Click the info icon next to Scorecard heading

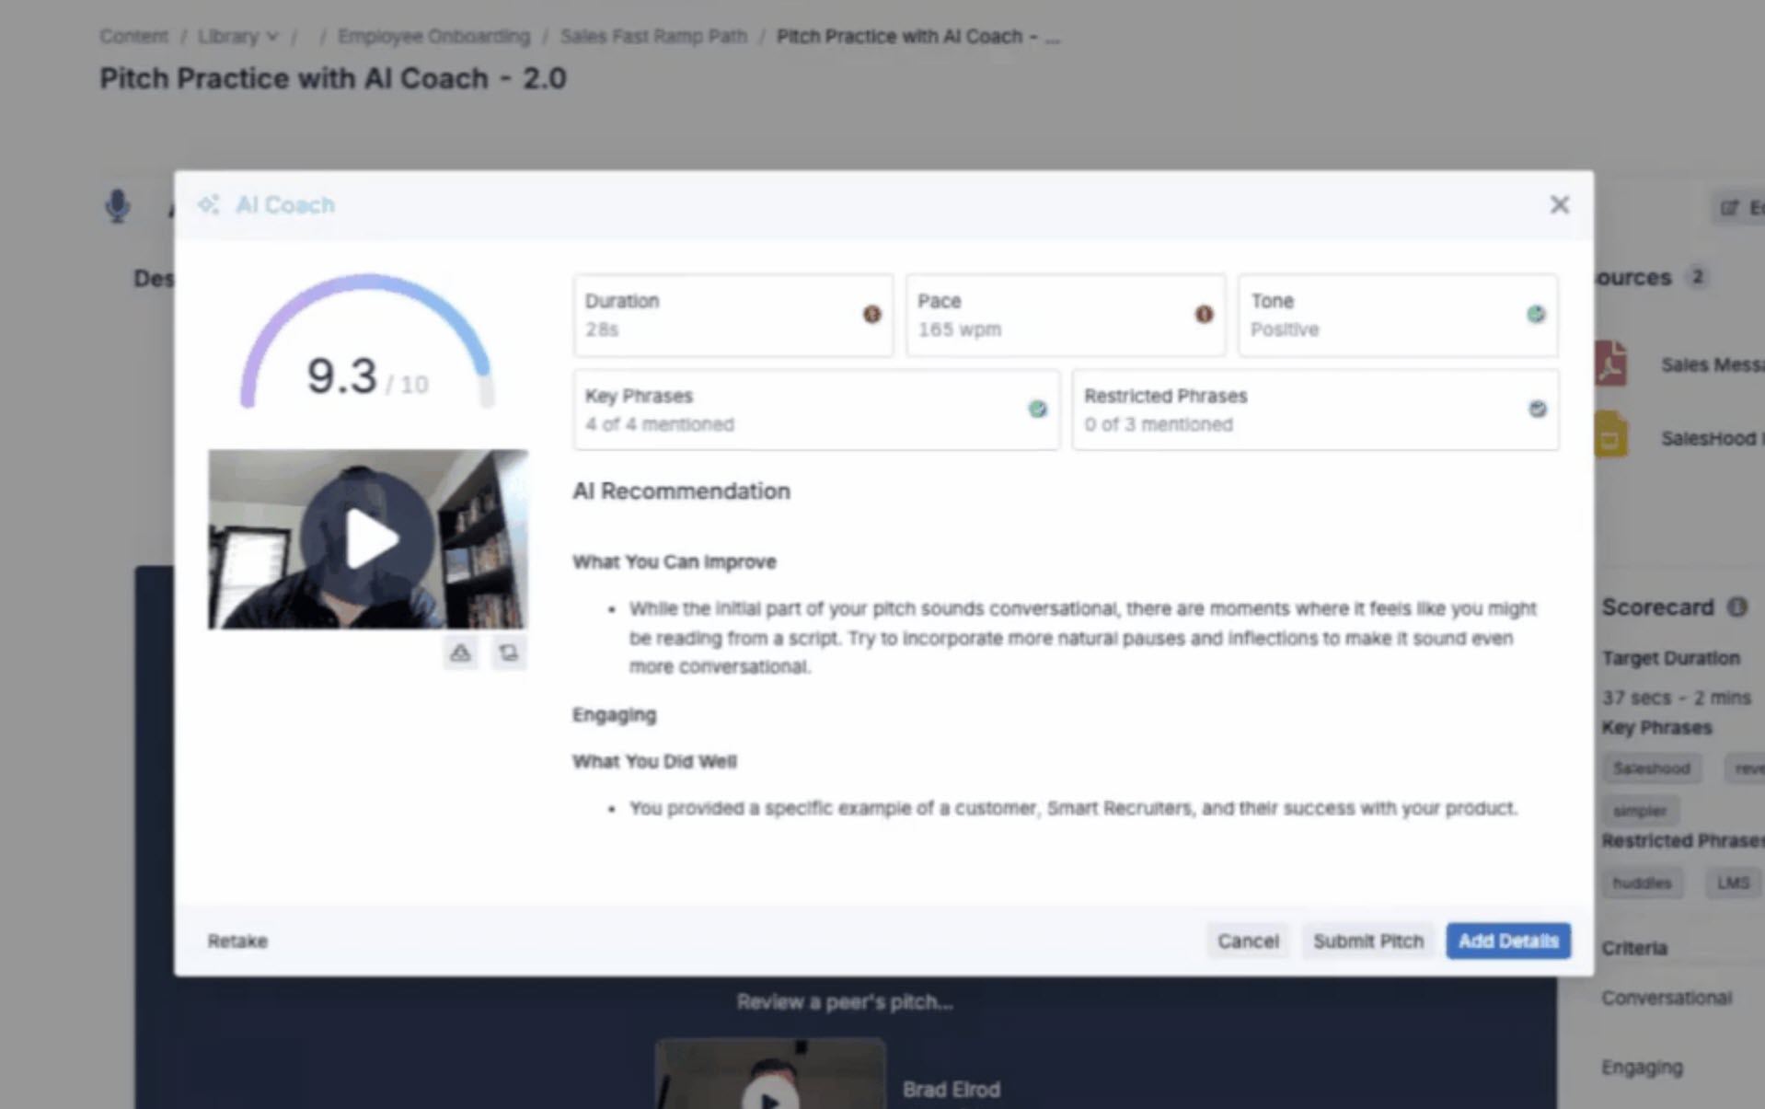(x=1737, y=606)
